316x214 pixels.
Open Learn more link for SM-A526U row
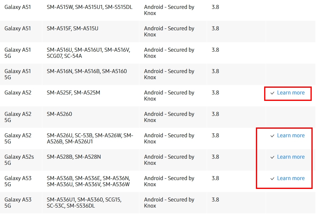[x=291, y=136]
